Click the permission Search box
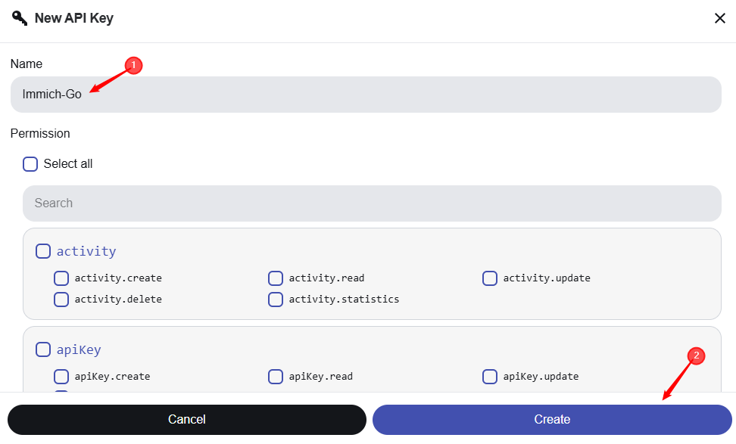The width and height of the screenshot is (736, 444). point(371,203)
